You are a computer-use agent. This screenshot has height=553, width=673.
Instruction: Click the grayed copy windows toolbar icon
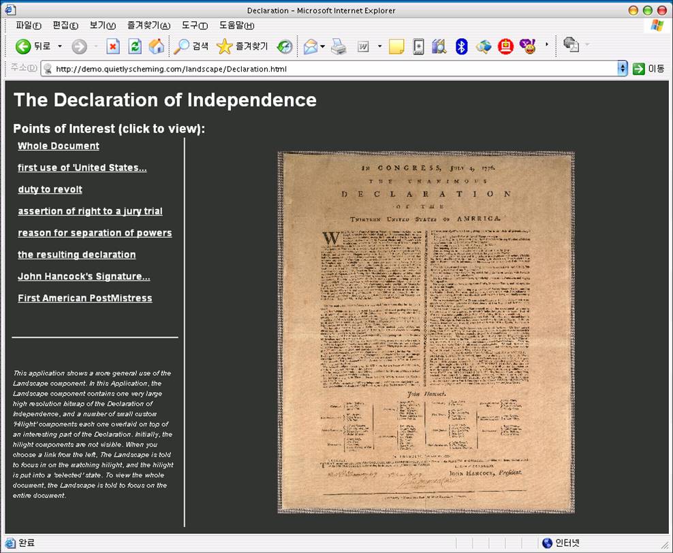[572, 45]
